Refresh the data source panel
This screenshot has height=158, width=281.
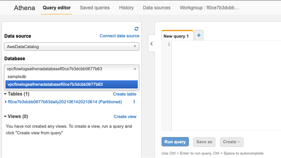click(x=136, y=29)
